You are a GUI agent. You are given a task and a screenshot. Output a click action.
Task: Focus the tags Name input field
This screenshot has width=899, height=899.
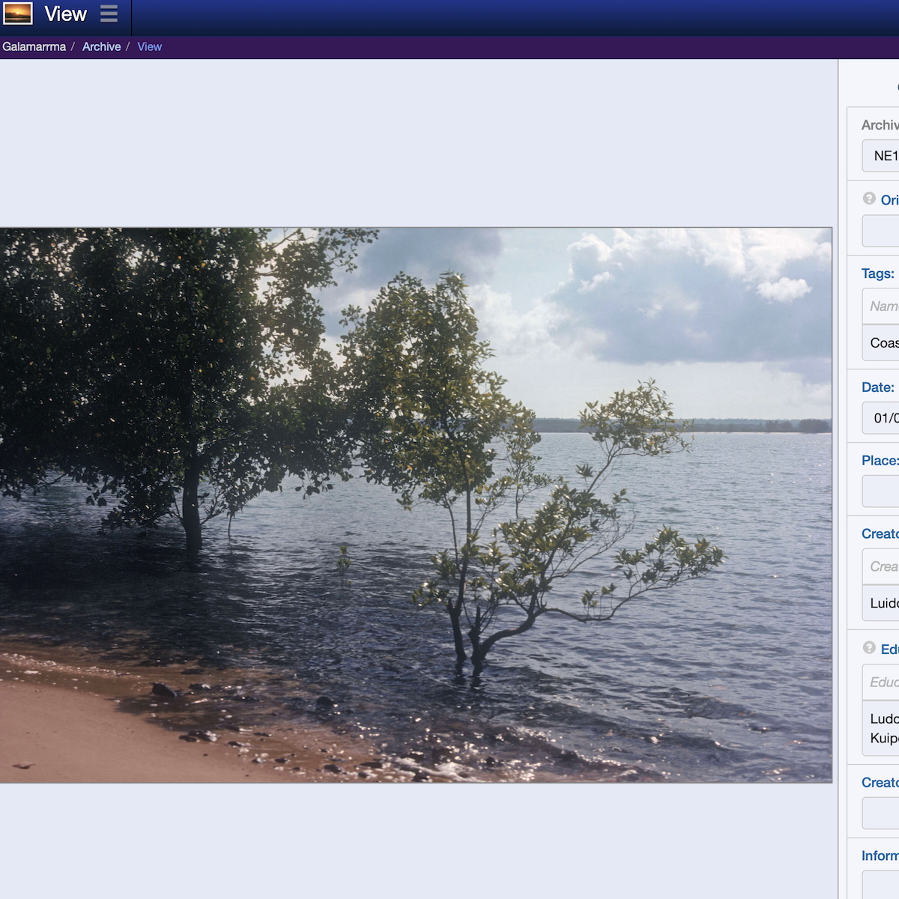point(881,306)
